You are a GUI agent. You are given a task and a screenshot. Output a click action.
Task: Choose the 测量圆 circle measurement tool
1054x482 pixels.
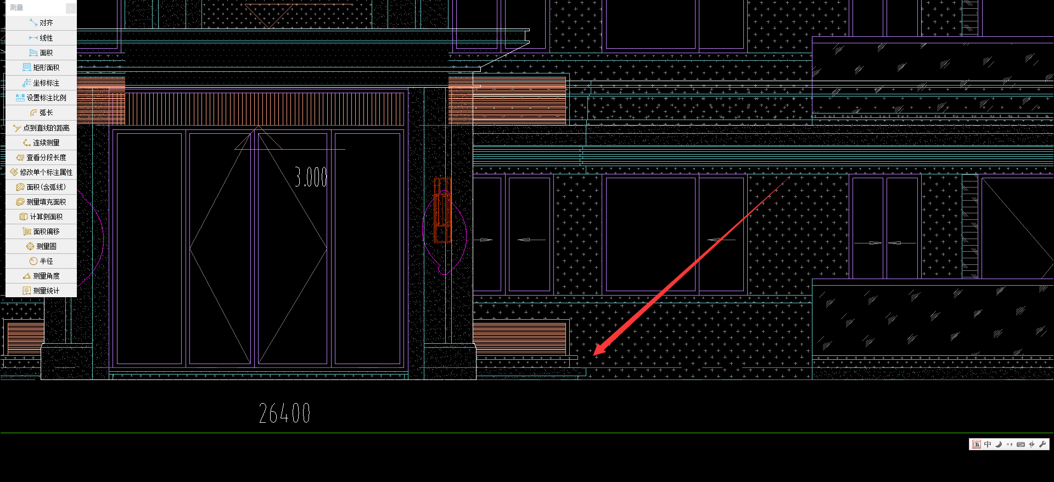tap(41, 246)
